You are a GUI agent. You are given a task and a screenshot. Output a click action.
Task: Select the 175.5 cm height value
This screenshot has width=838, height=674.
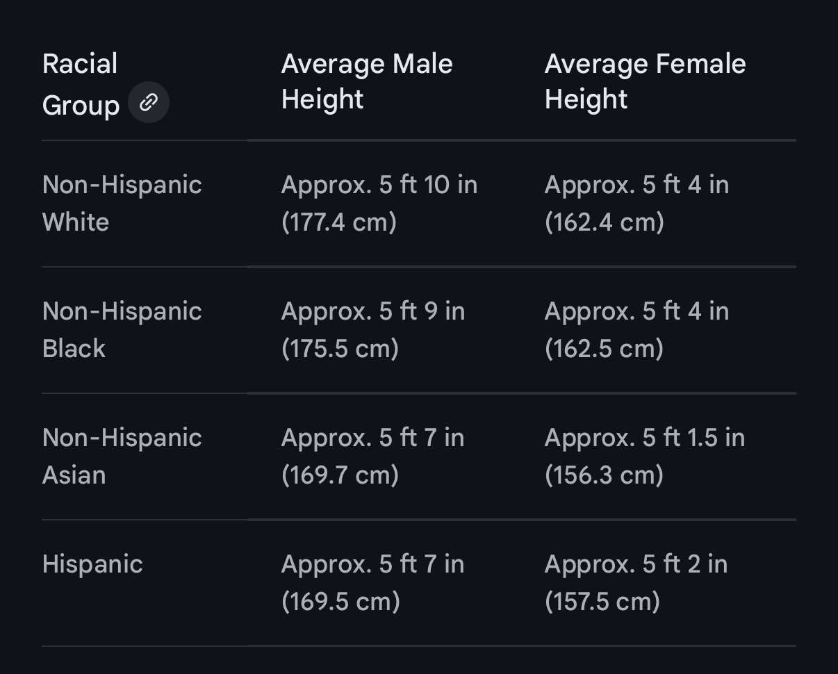coord(340,350)
